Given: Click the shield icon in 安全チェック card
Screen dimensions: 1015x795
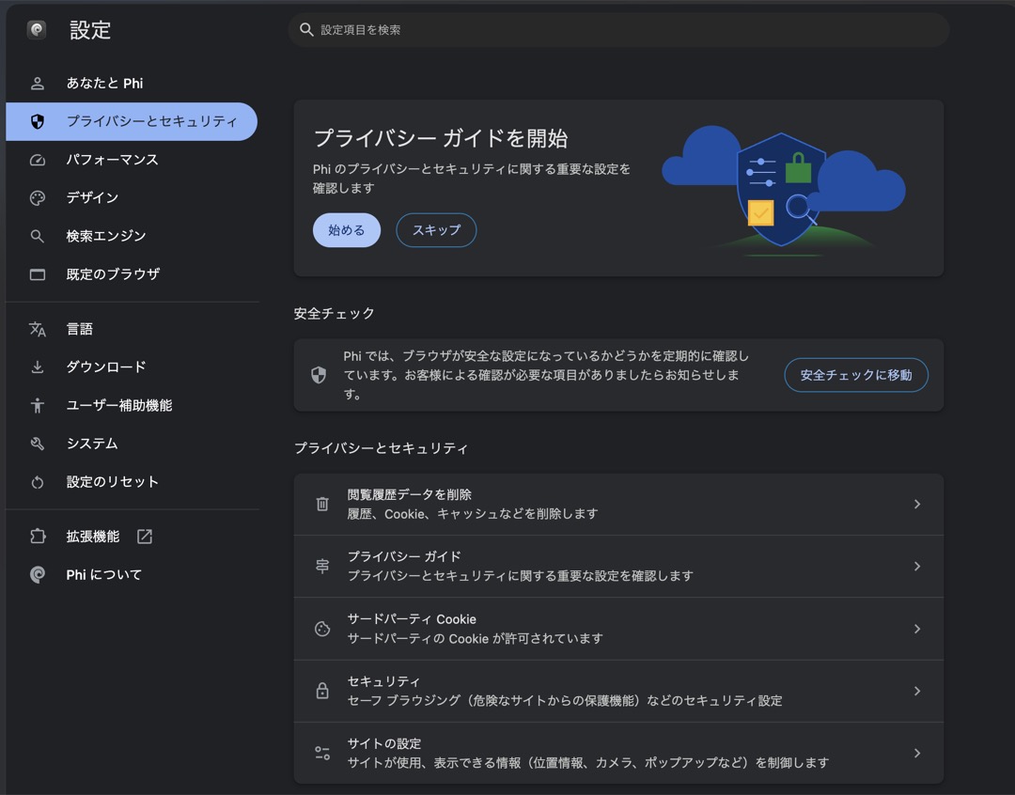Looking at the screenshot, I should pyautogui.click(x=319, y=375).
